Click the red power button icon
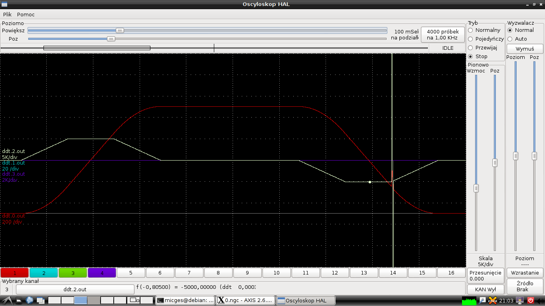The image size is (545, 306). 531,300
